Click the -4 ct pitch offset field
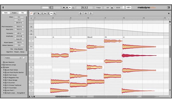The height and width of the screenshot is (103, 172). 19,20
